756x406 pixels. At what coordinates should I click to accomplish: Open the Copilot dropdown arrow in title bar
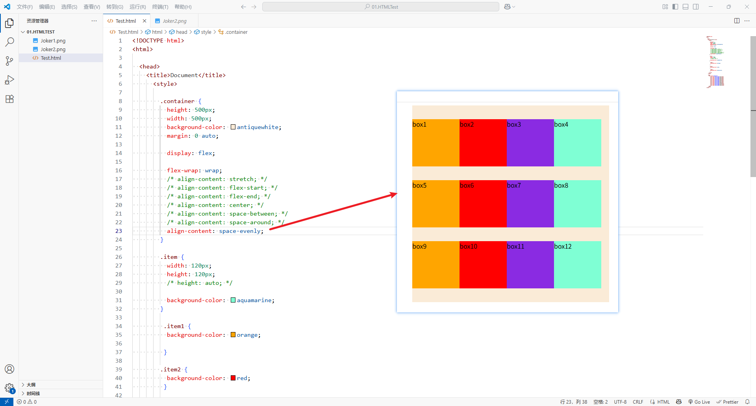(x=514, y=7)
